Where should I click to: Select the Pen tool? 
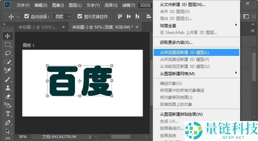tap(8, 122)
